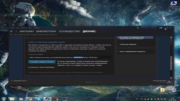
Task: Click the green NVIDIA tray icon
Action: pos(155,99)
